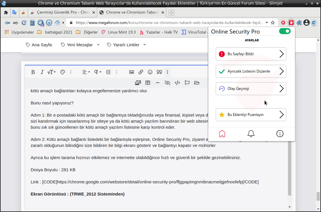Screen dimensions: 321x212
Task: Close the Chrome ve Chromium tab
Action: pyautogui.click(x=163, y=12)
